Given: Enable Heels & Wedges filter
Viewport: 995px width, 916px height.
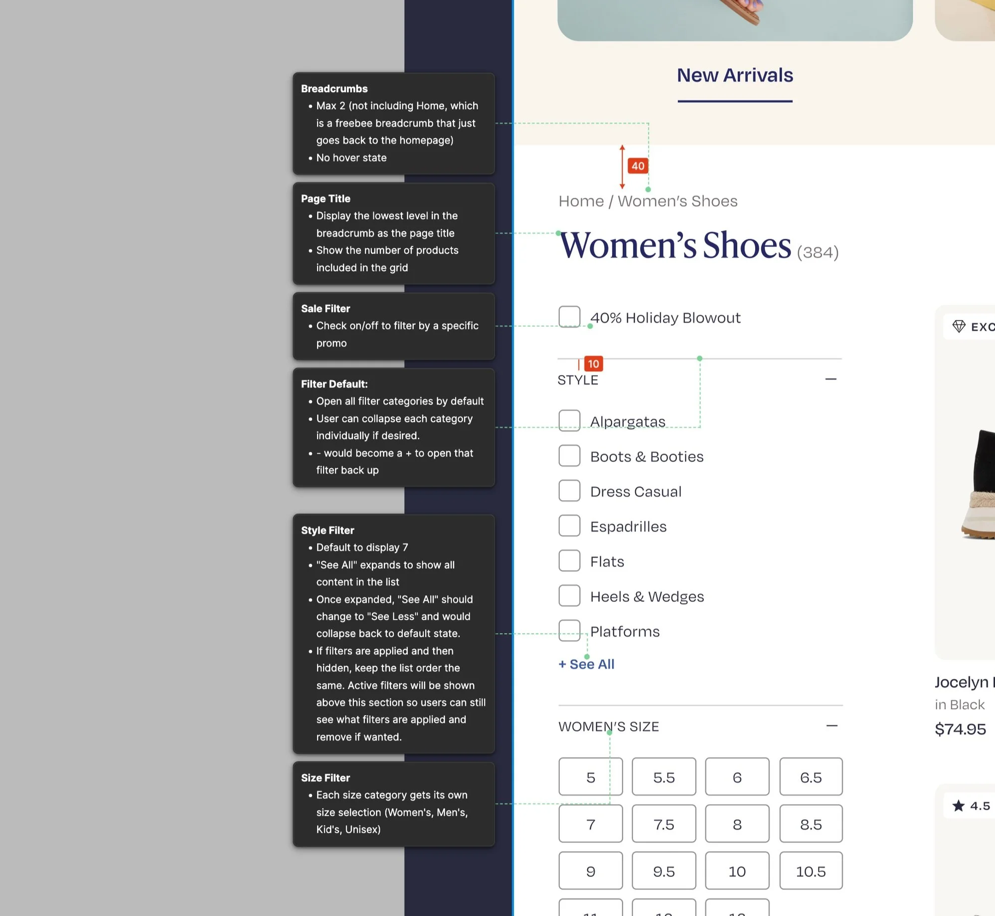Looking at the screenshot, I should tap(569, 596).
